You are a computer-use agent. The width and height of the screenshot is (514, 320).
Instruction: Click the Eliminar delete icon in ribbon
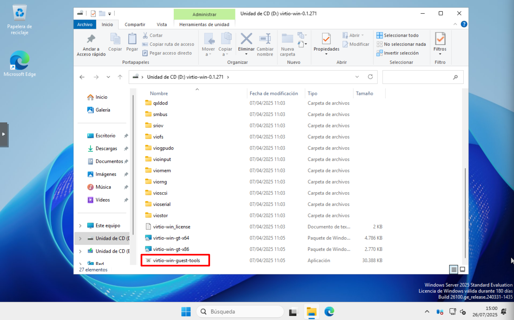point(246,39)
